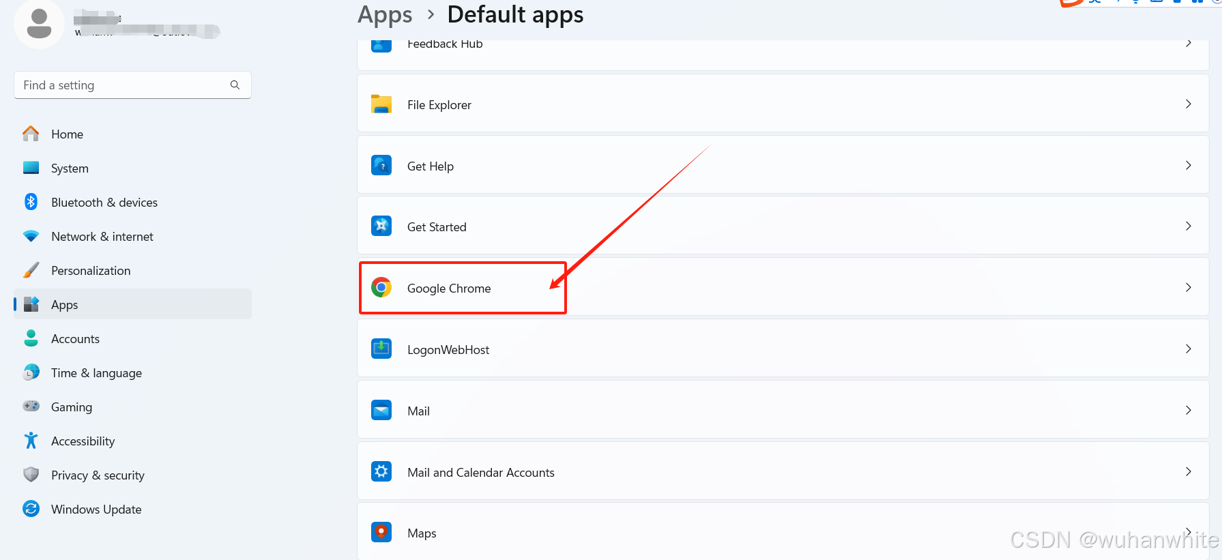The image size is (1222, 560).
Task: Click the Google Chrome logo icon
Action: pos(381,287)
